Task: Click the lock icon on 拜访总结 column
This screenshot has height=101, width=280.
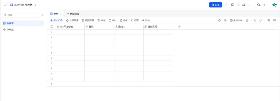Action: coord(58,27)
